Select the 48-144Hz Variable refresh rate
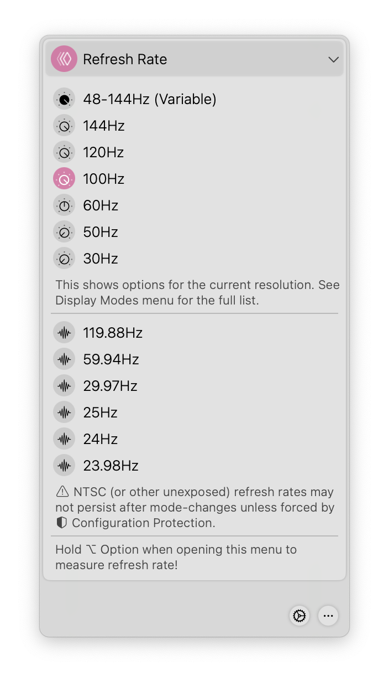 [x=150, y=99]
